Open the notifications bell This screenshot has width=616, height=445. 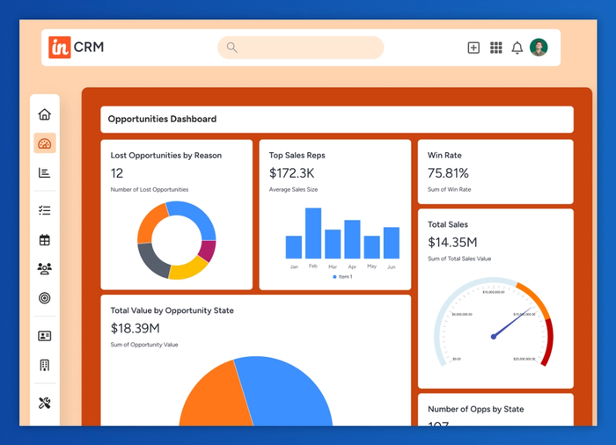point(517,47)
